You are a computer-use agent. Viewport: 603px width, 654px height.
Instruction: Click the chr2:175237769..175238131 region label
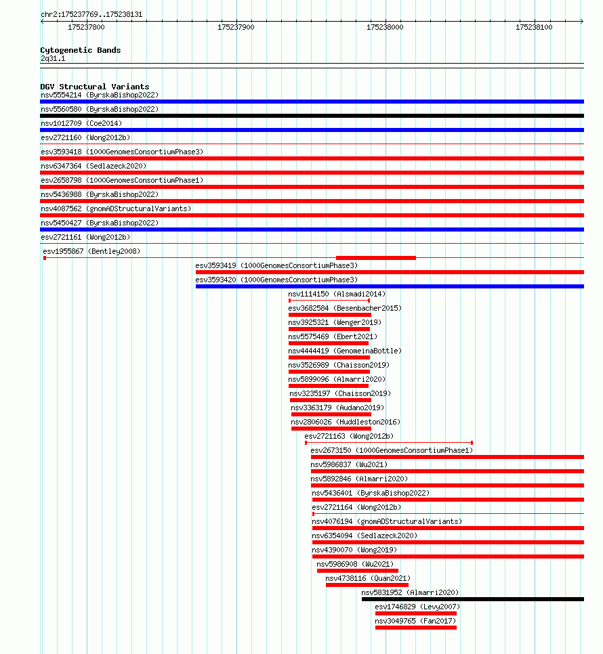click(91, 15)
